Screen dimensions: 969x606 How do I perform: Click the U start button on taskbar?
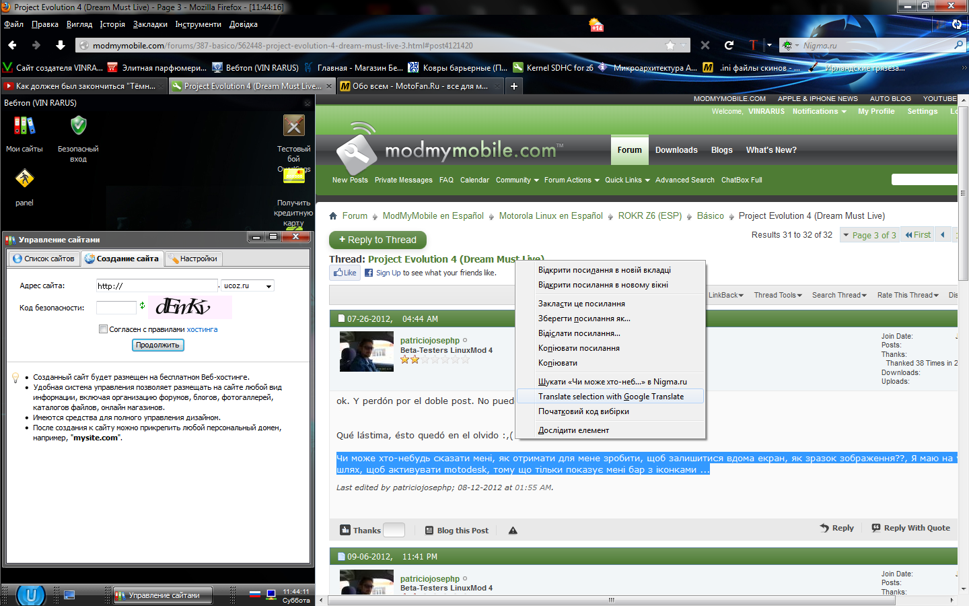coord(30,595)
